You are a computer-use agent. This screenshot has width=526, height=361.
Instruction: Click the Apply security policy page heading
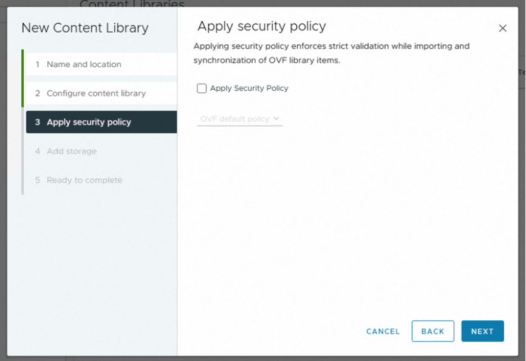[x=262, y=26]
